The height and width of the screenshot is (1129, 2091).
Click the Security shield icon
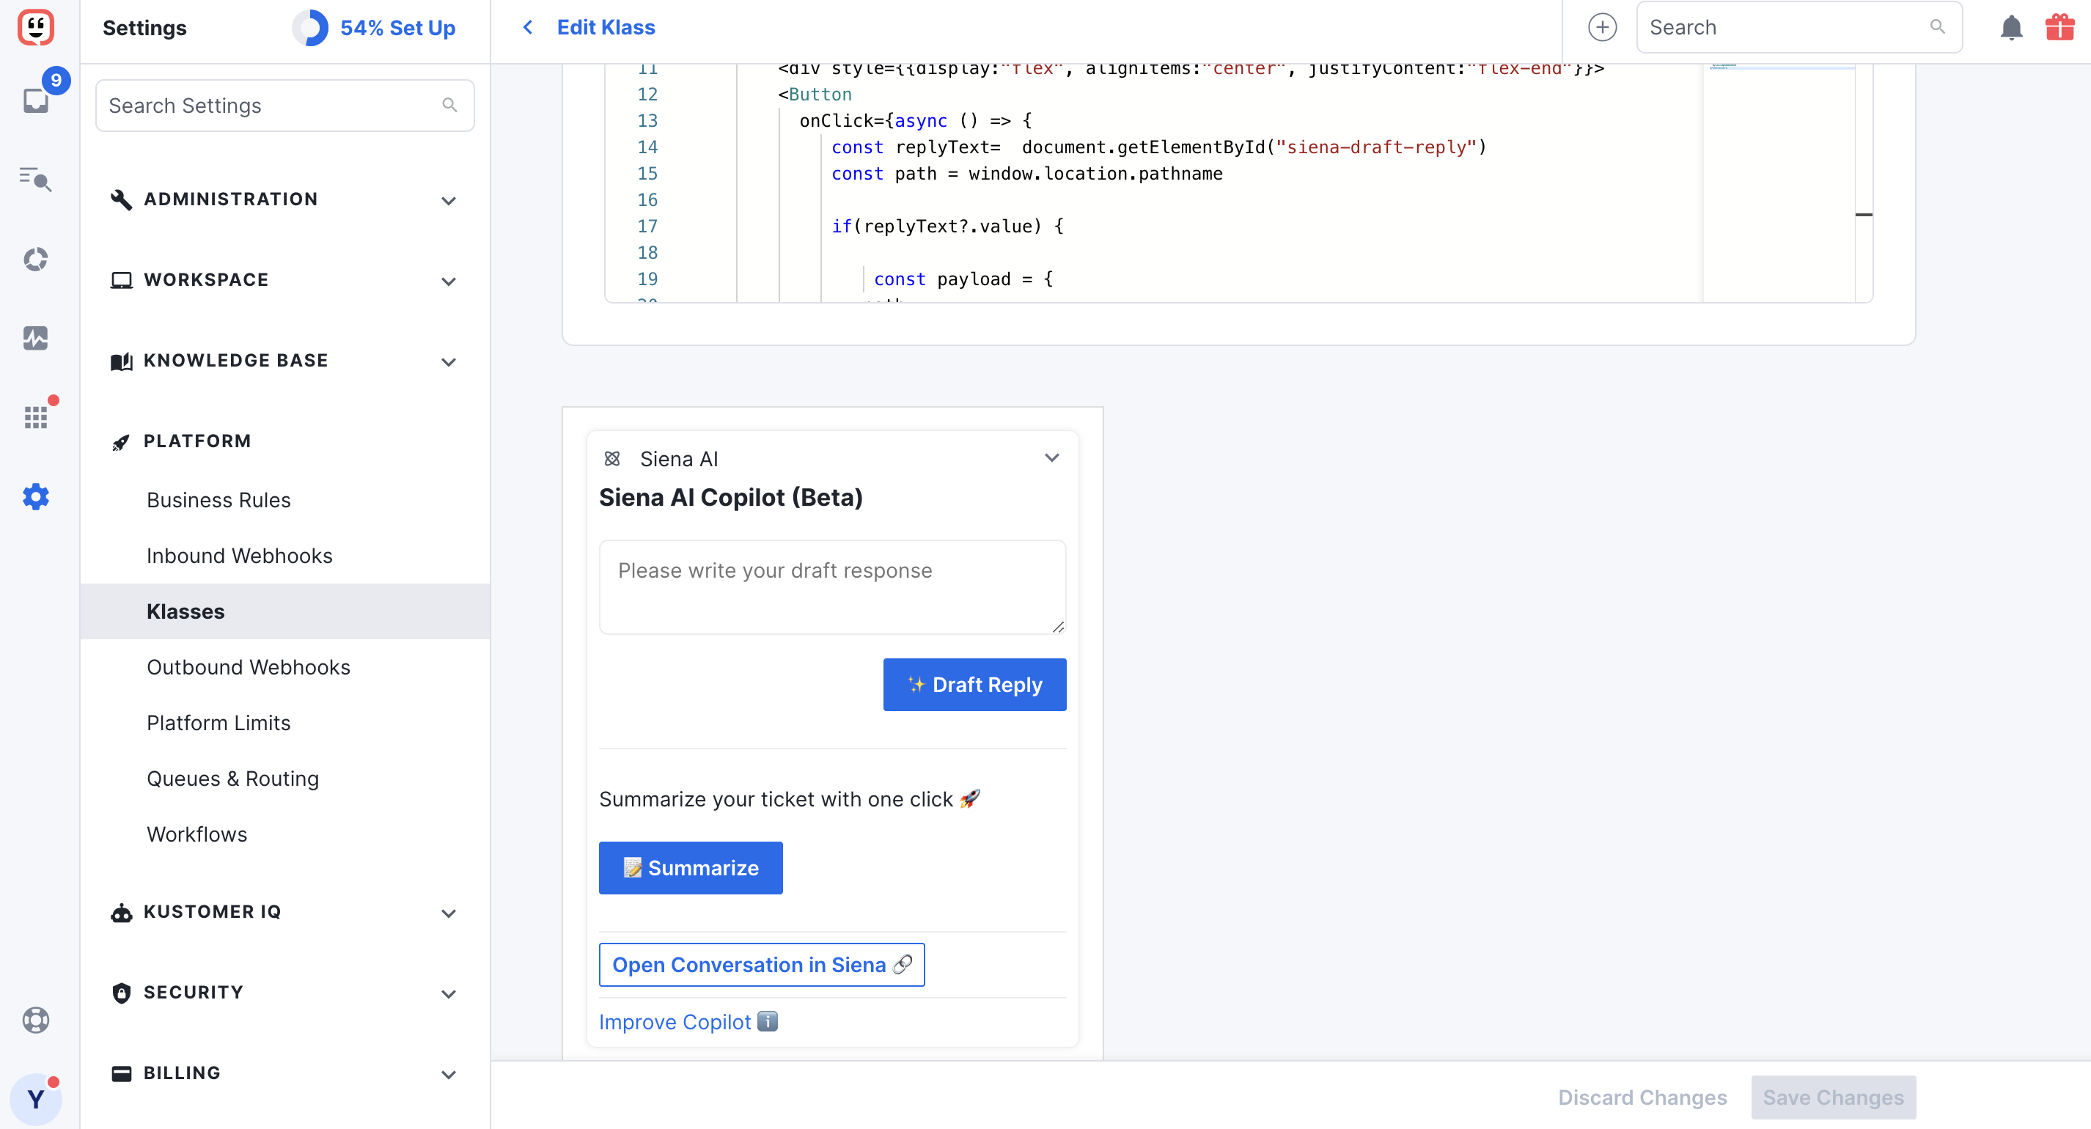tap(121, 993)
